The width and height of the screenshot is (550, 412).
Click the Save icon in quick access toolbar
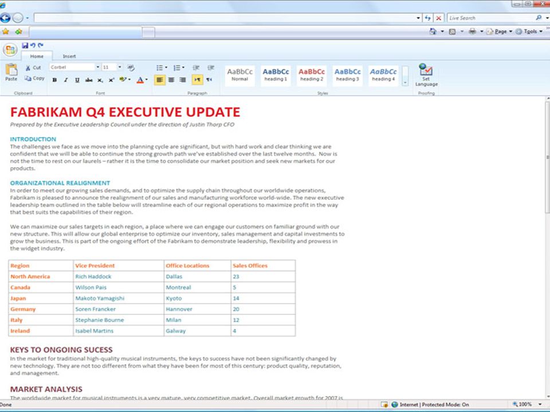coord(25,45)
